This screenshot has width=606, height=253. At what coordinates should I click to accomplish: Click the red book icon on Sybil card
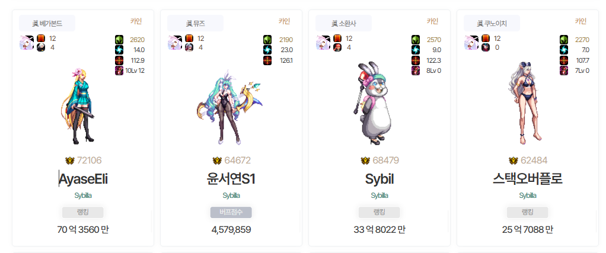pyautogui.click(x=337, y=39)
